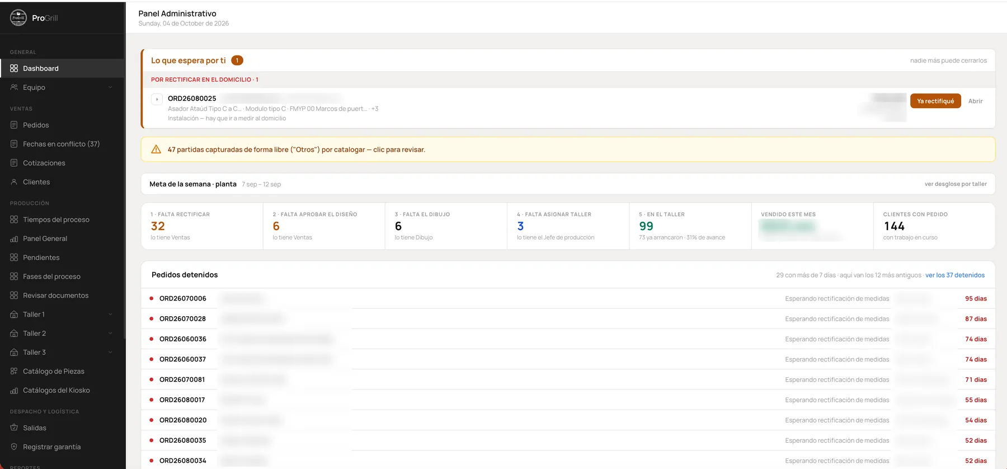Viewport: 1007px width, 469px height.
Task: Click the Clientes con pedido 144 card
Action: (x=934, y=226)
